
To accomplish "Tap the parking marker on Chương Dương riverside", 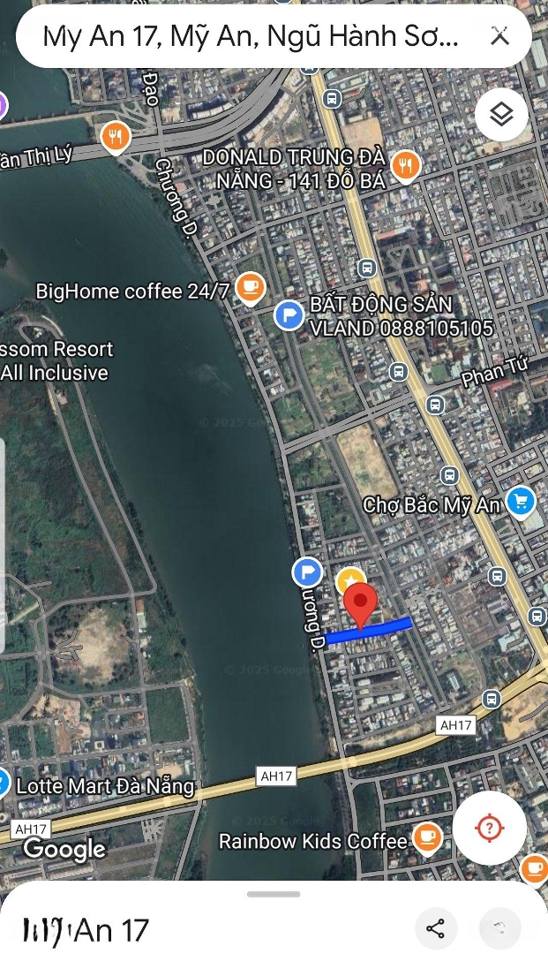I will click(307, 572).
